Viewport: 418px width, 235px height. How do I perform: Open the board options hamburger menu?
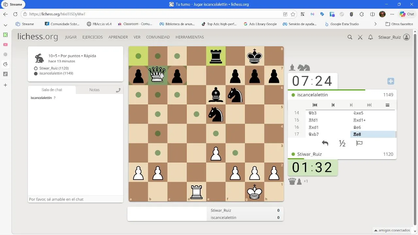(387, 105)
